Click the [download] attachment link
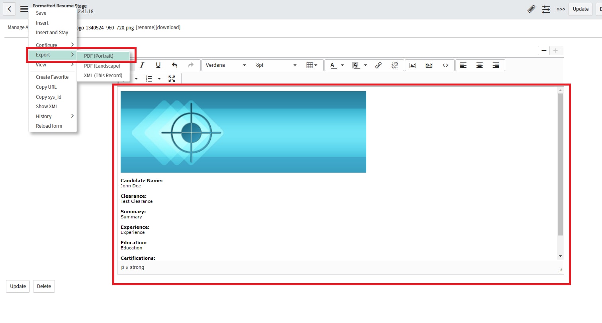 168,27
